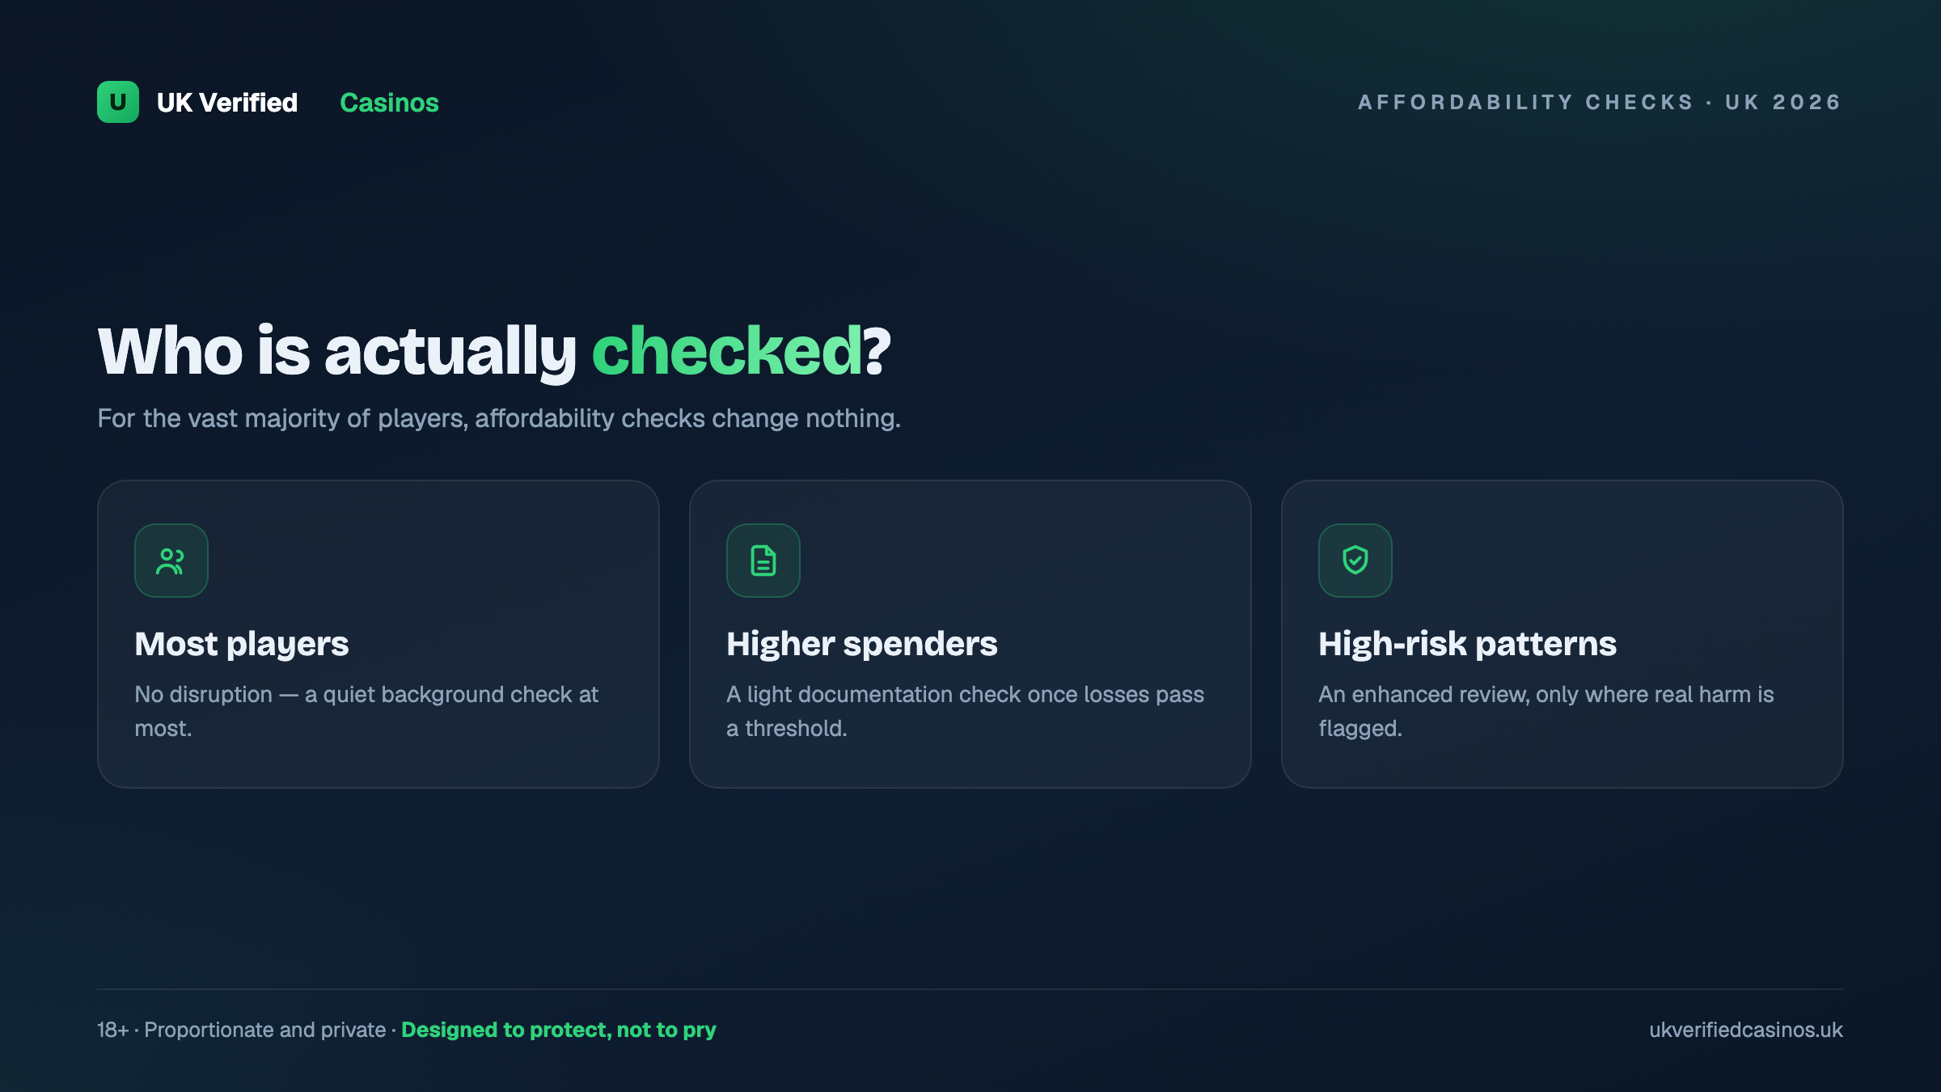This screenshot has height=1092, width=1941.
Task: Click the Who is actually checked headline
Action: [x=494, y=351]
